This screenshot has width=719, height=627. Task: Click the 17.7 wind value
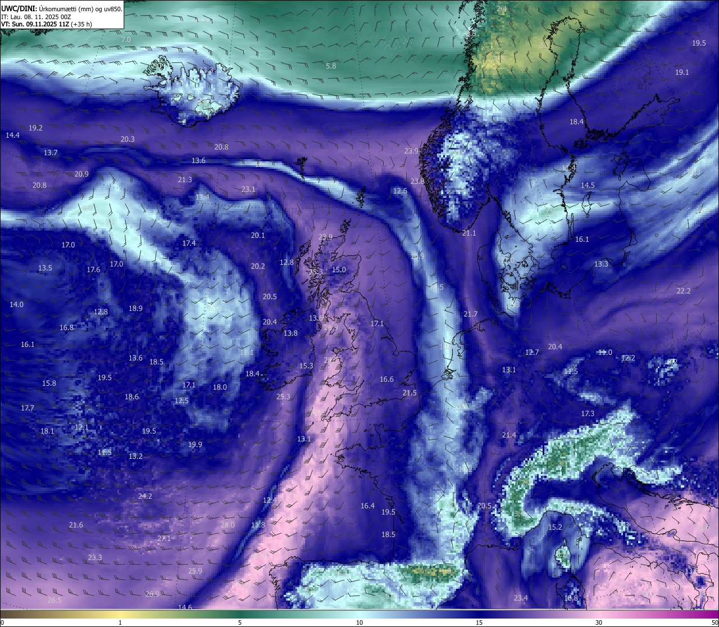point(28,408)
